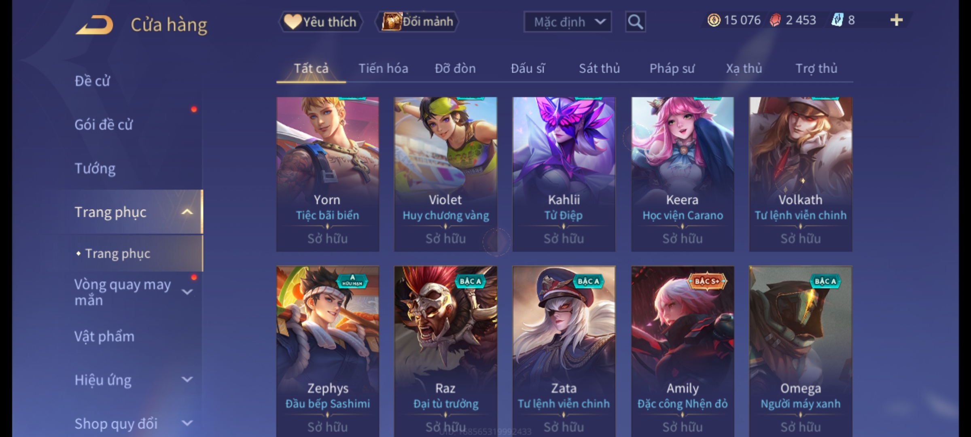Expand Vòng quay may mắn section
The height and width of the screenshot is (437, 971).
pyautogui.click(x=187, y=292)
